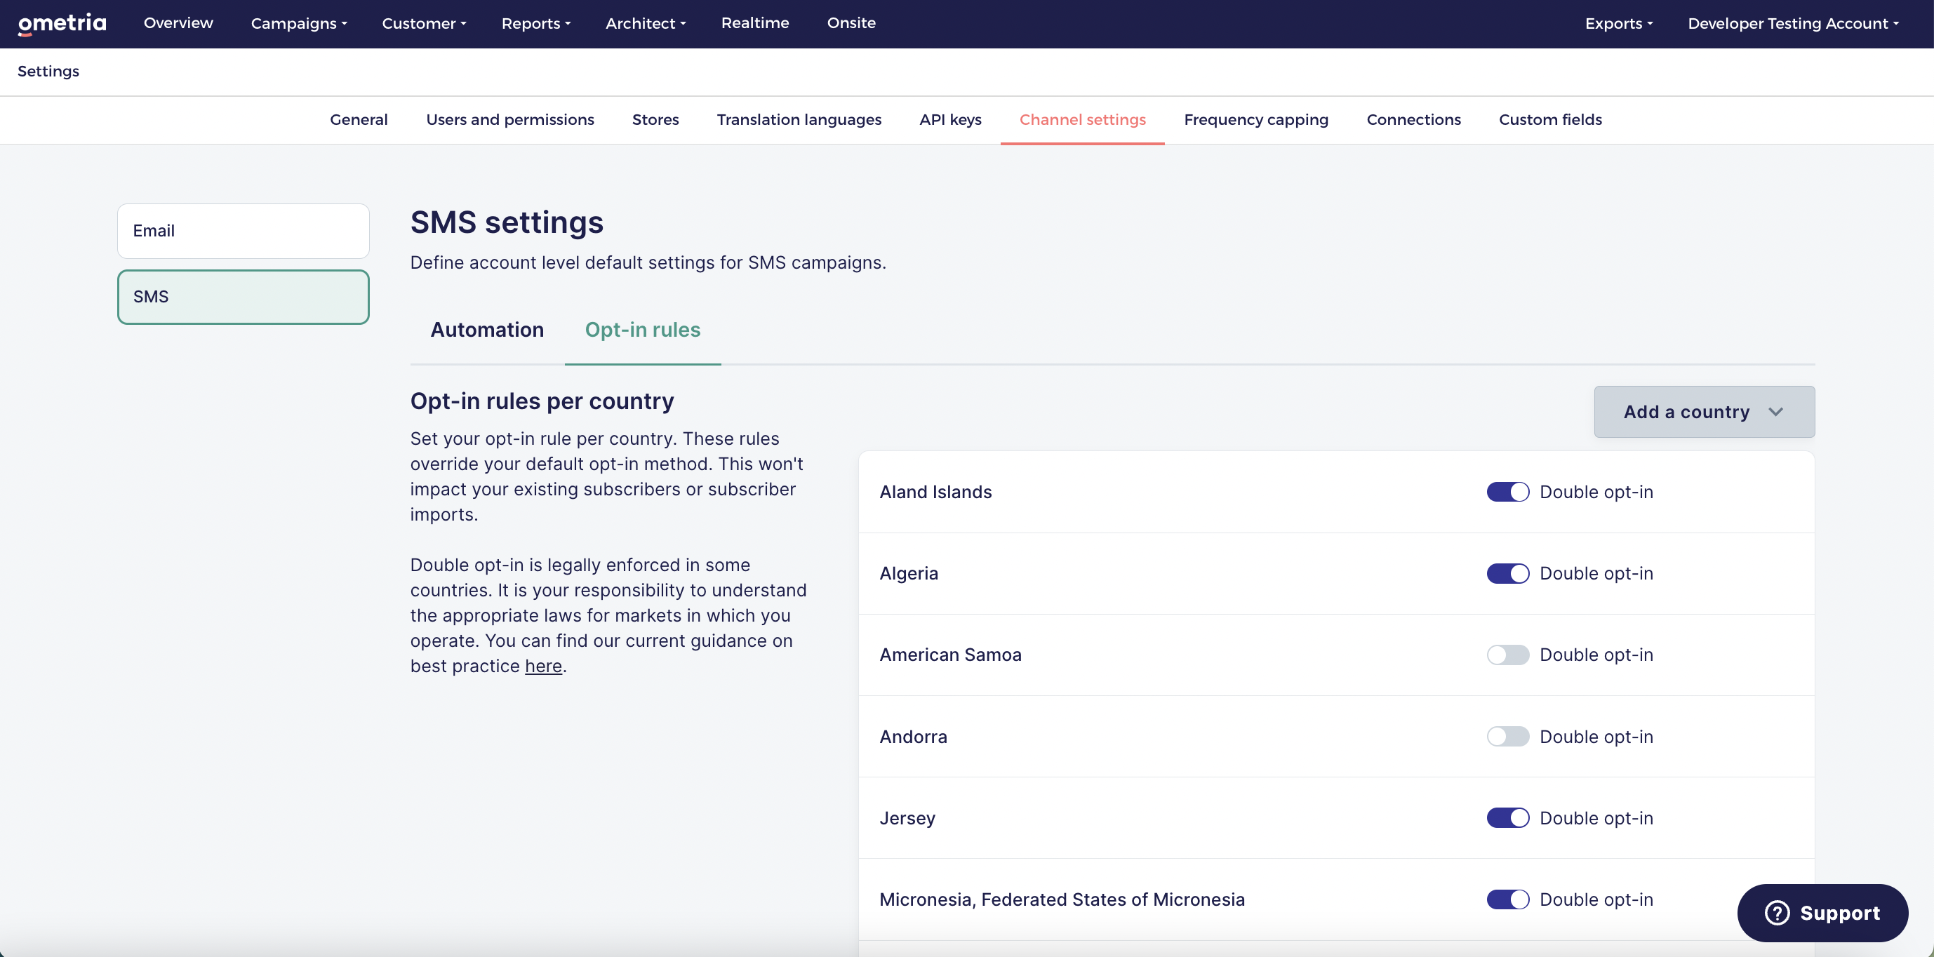Open Translation languages tab
This screenshot has width=1934, height=957.
tap(799, 120)
